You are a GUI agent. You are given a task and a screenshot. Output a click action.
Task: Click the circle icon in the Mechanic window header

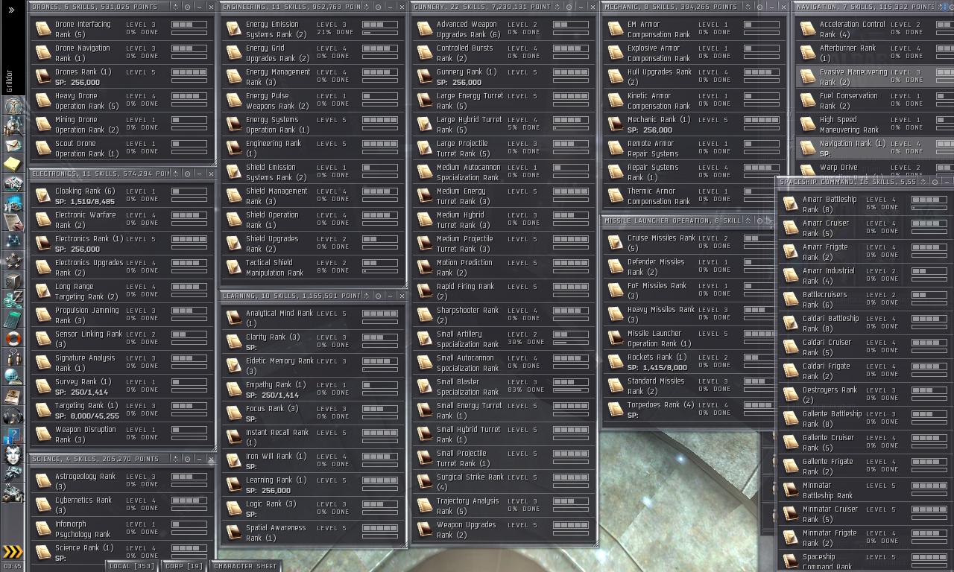759,7
